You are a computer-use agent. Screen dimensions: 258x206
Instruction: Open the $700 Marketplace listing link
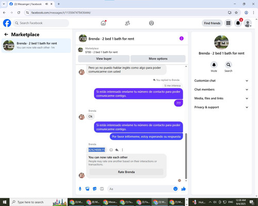click(x=102, y=52)
